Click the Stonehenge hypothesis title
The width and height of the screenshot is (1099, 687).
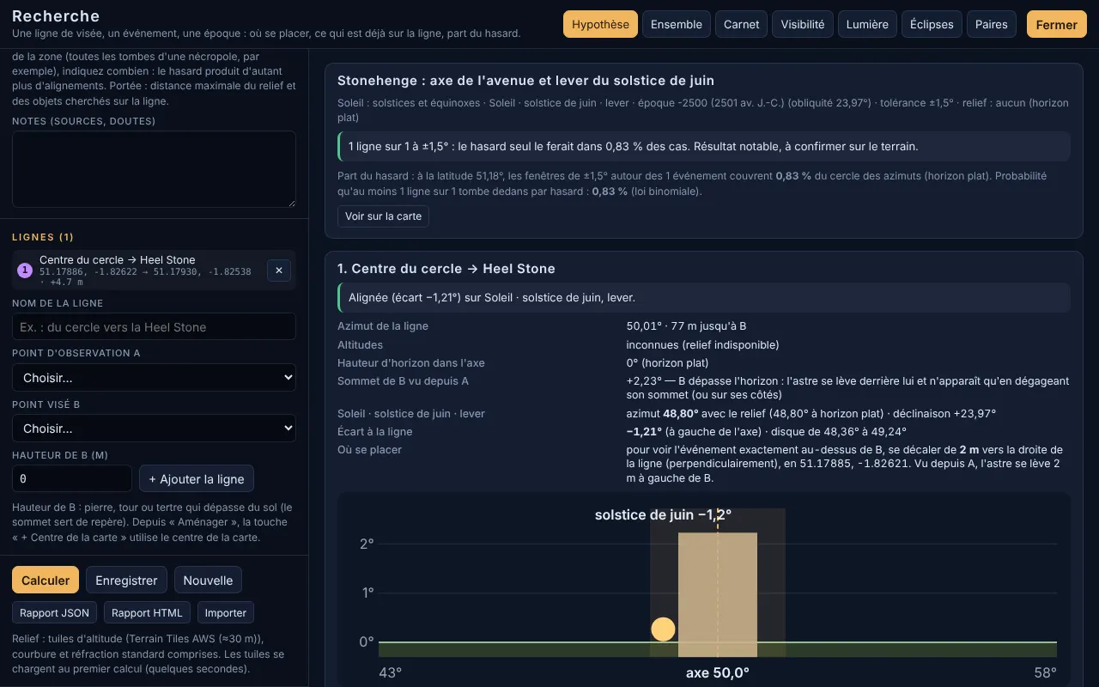click(x=525, y=81)
